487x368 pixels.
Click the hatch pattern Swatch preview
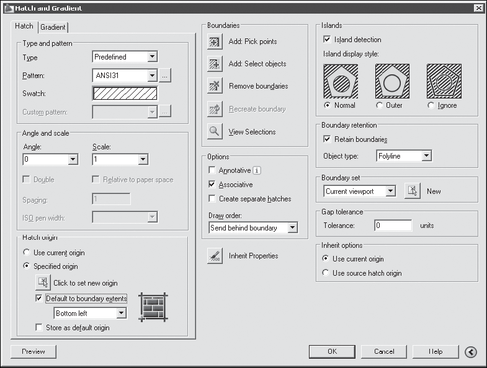[125, 94]
